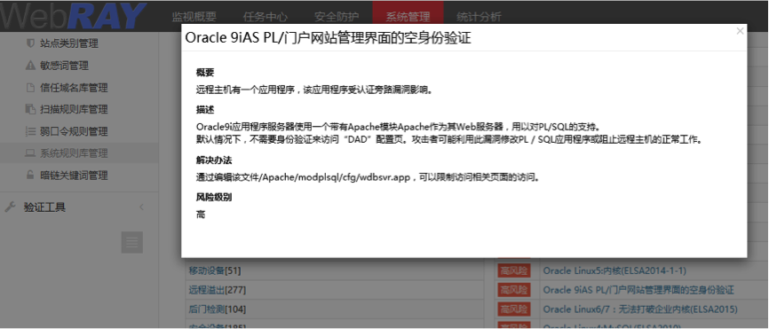The image size is (769, 329).
Task: Click the wrench icon for 验证工具
Action: (11, 208)
